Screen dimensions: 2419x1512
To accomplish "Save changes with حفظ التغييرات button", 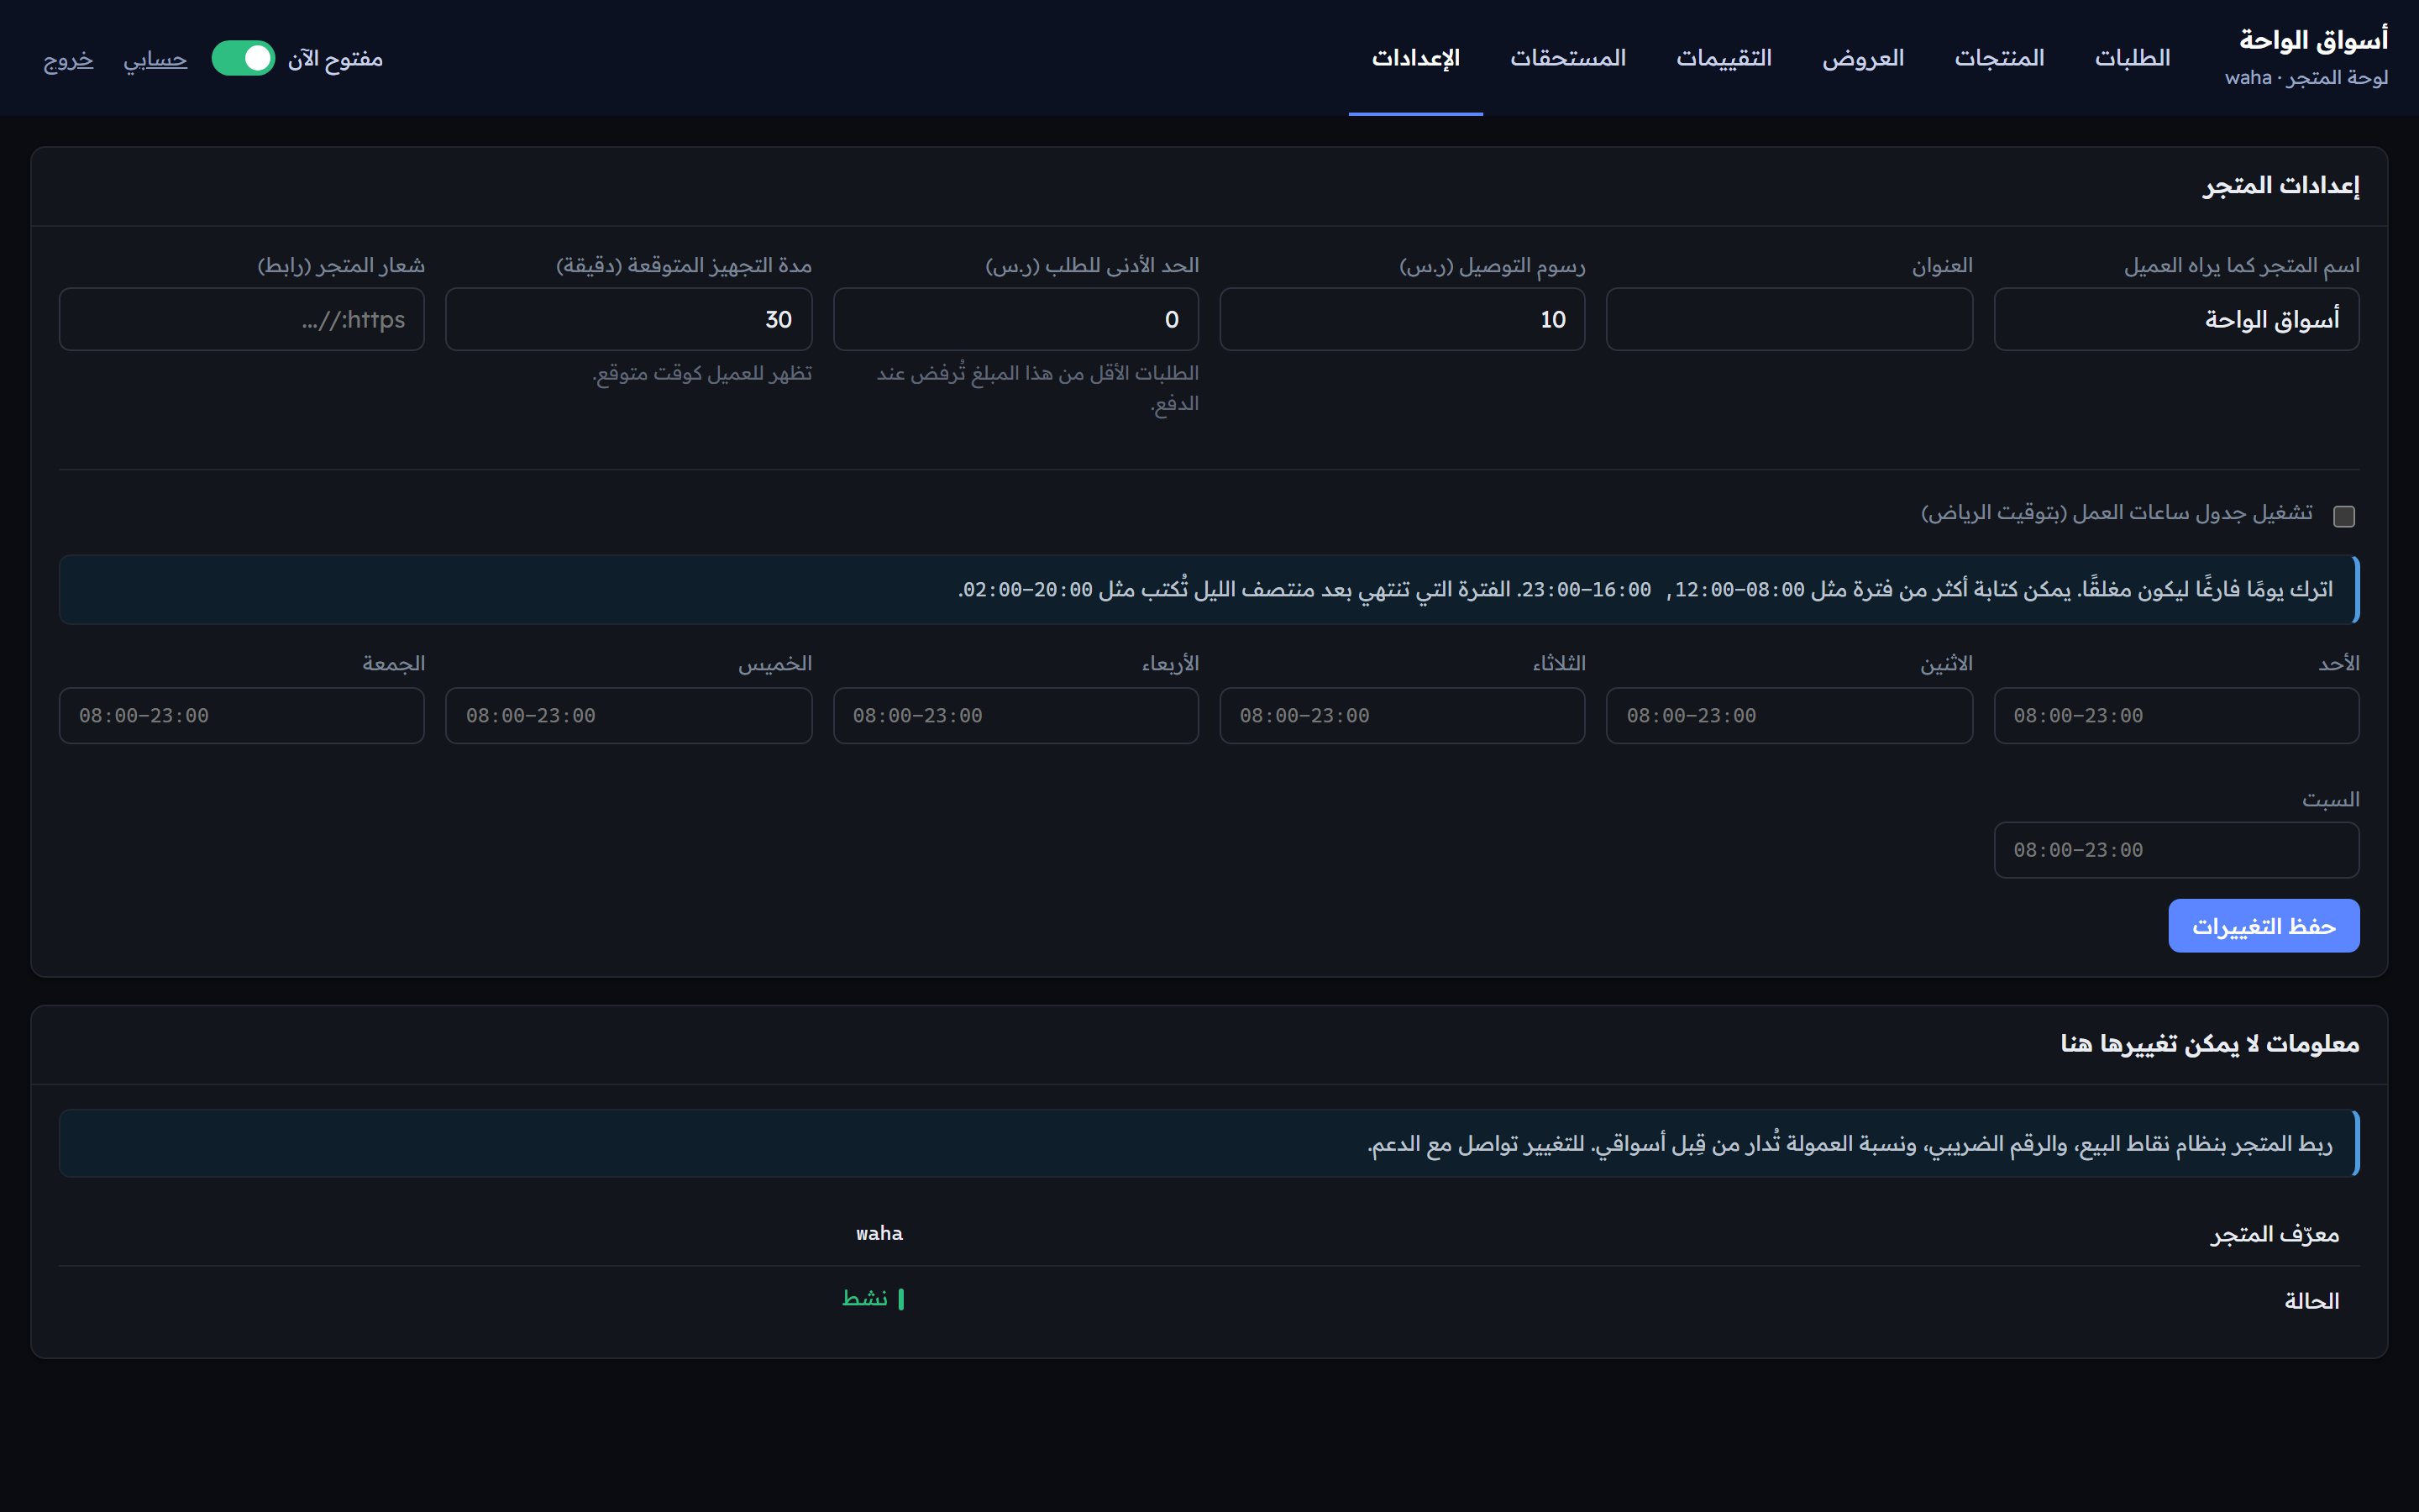I will 2263,926.
